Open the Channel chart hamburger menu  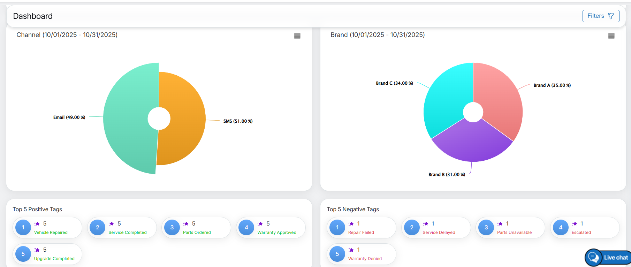pyautogui.click(x=297, y=36)
